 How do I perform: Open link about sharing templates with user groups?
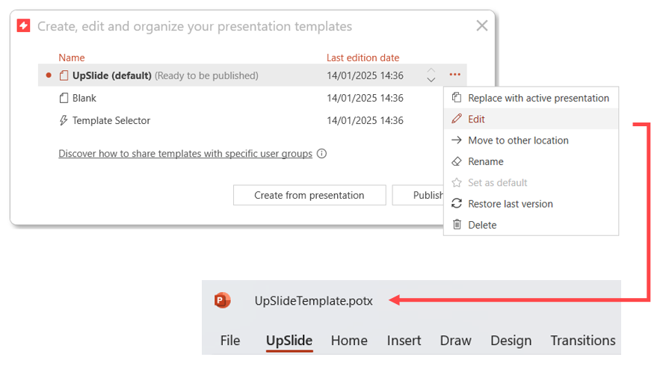(185, 154)
